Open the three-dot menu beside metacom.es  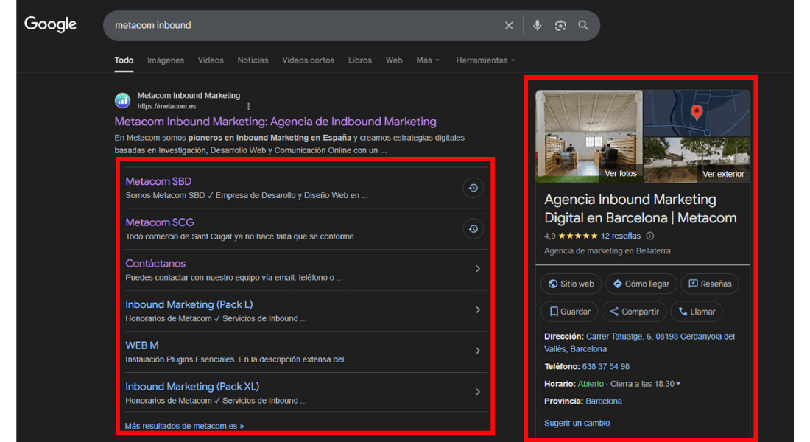[x=248, y=107]
